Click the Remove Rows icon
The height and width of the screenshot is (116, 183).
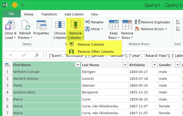[127, 25]
